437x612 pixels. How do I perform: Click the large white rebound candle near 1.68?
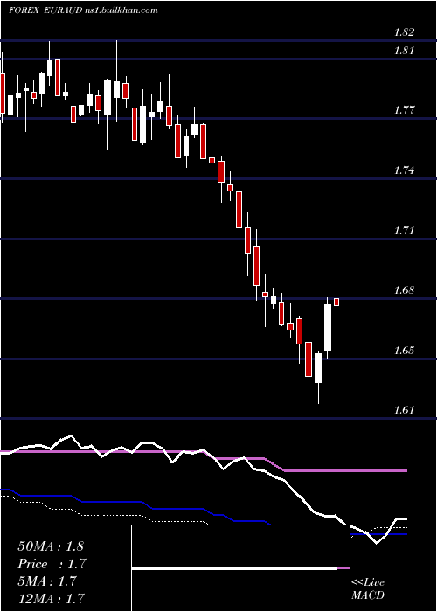(x=328, y=328)
